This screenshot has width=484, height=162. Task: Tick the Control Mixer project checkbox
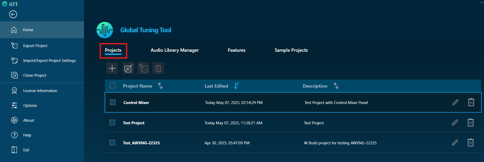click(x=113, y=102)
